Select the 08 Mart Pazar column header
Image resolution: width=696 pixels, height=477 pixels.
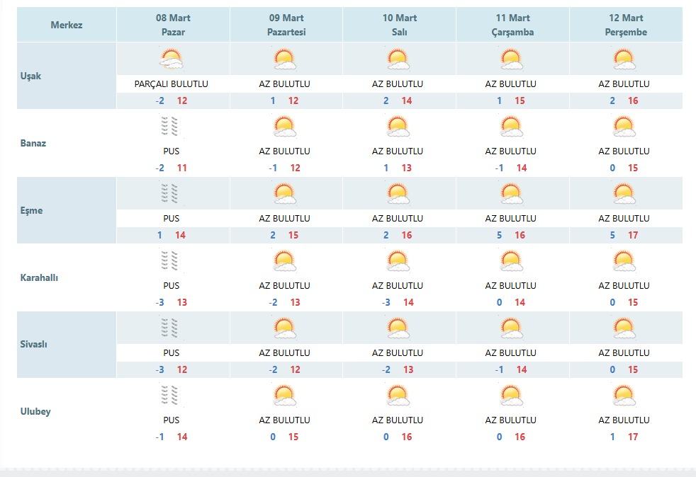pos(173,25)
